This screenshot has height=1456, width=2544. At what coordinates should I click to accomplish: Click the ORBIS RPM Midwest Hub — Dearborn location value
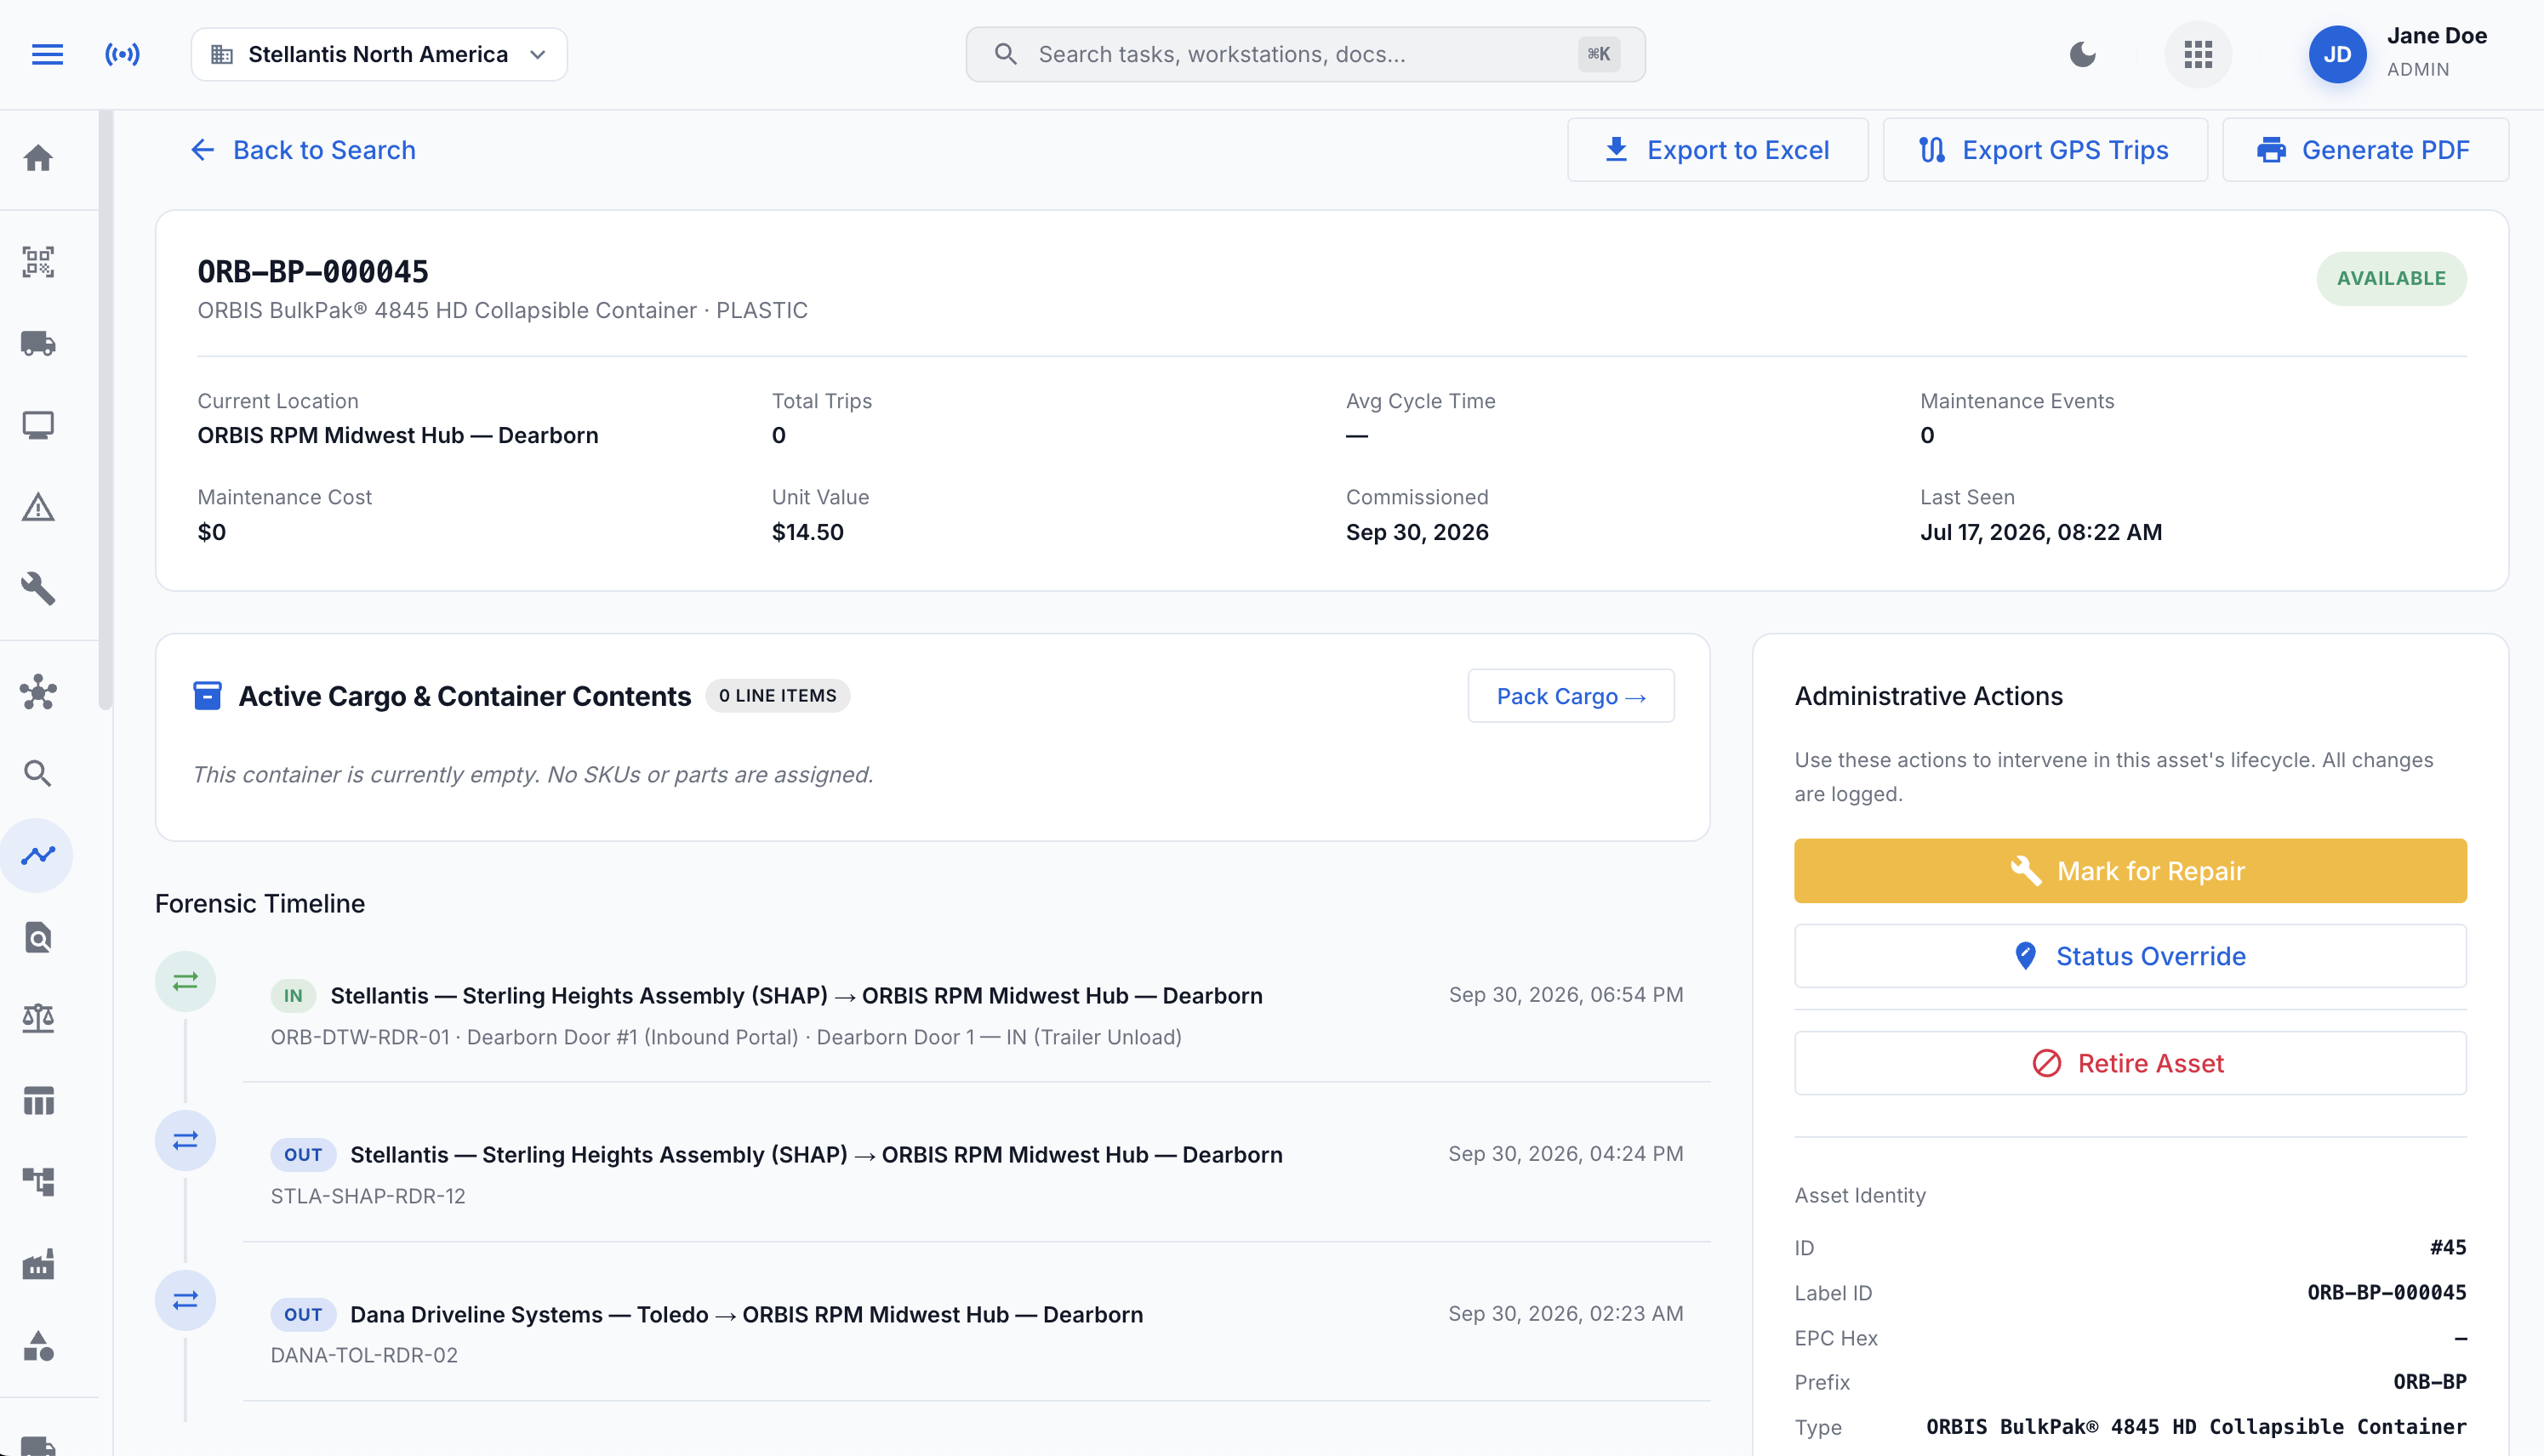coord(398,435)
